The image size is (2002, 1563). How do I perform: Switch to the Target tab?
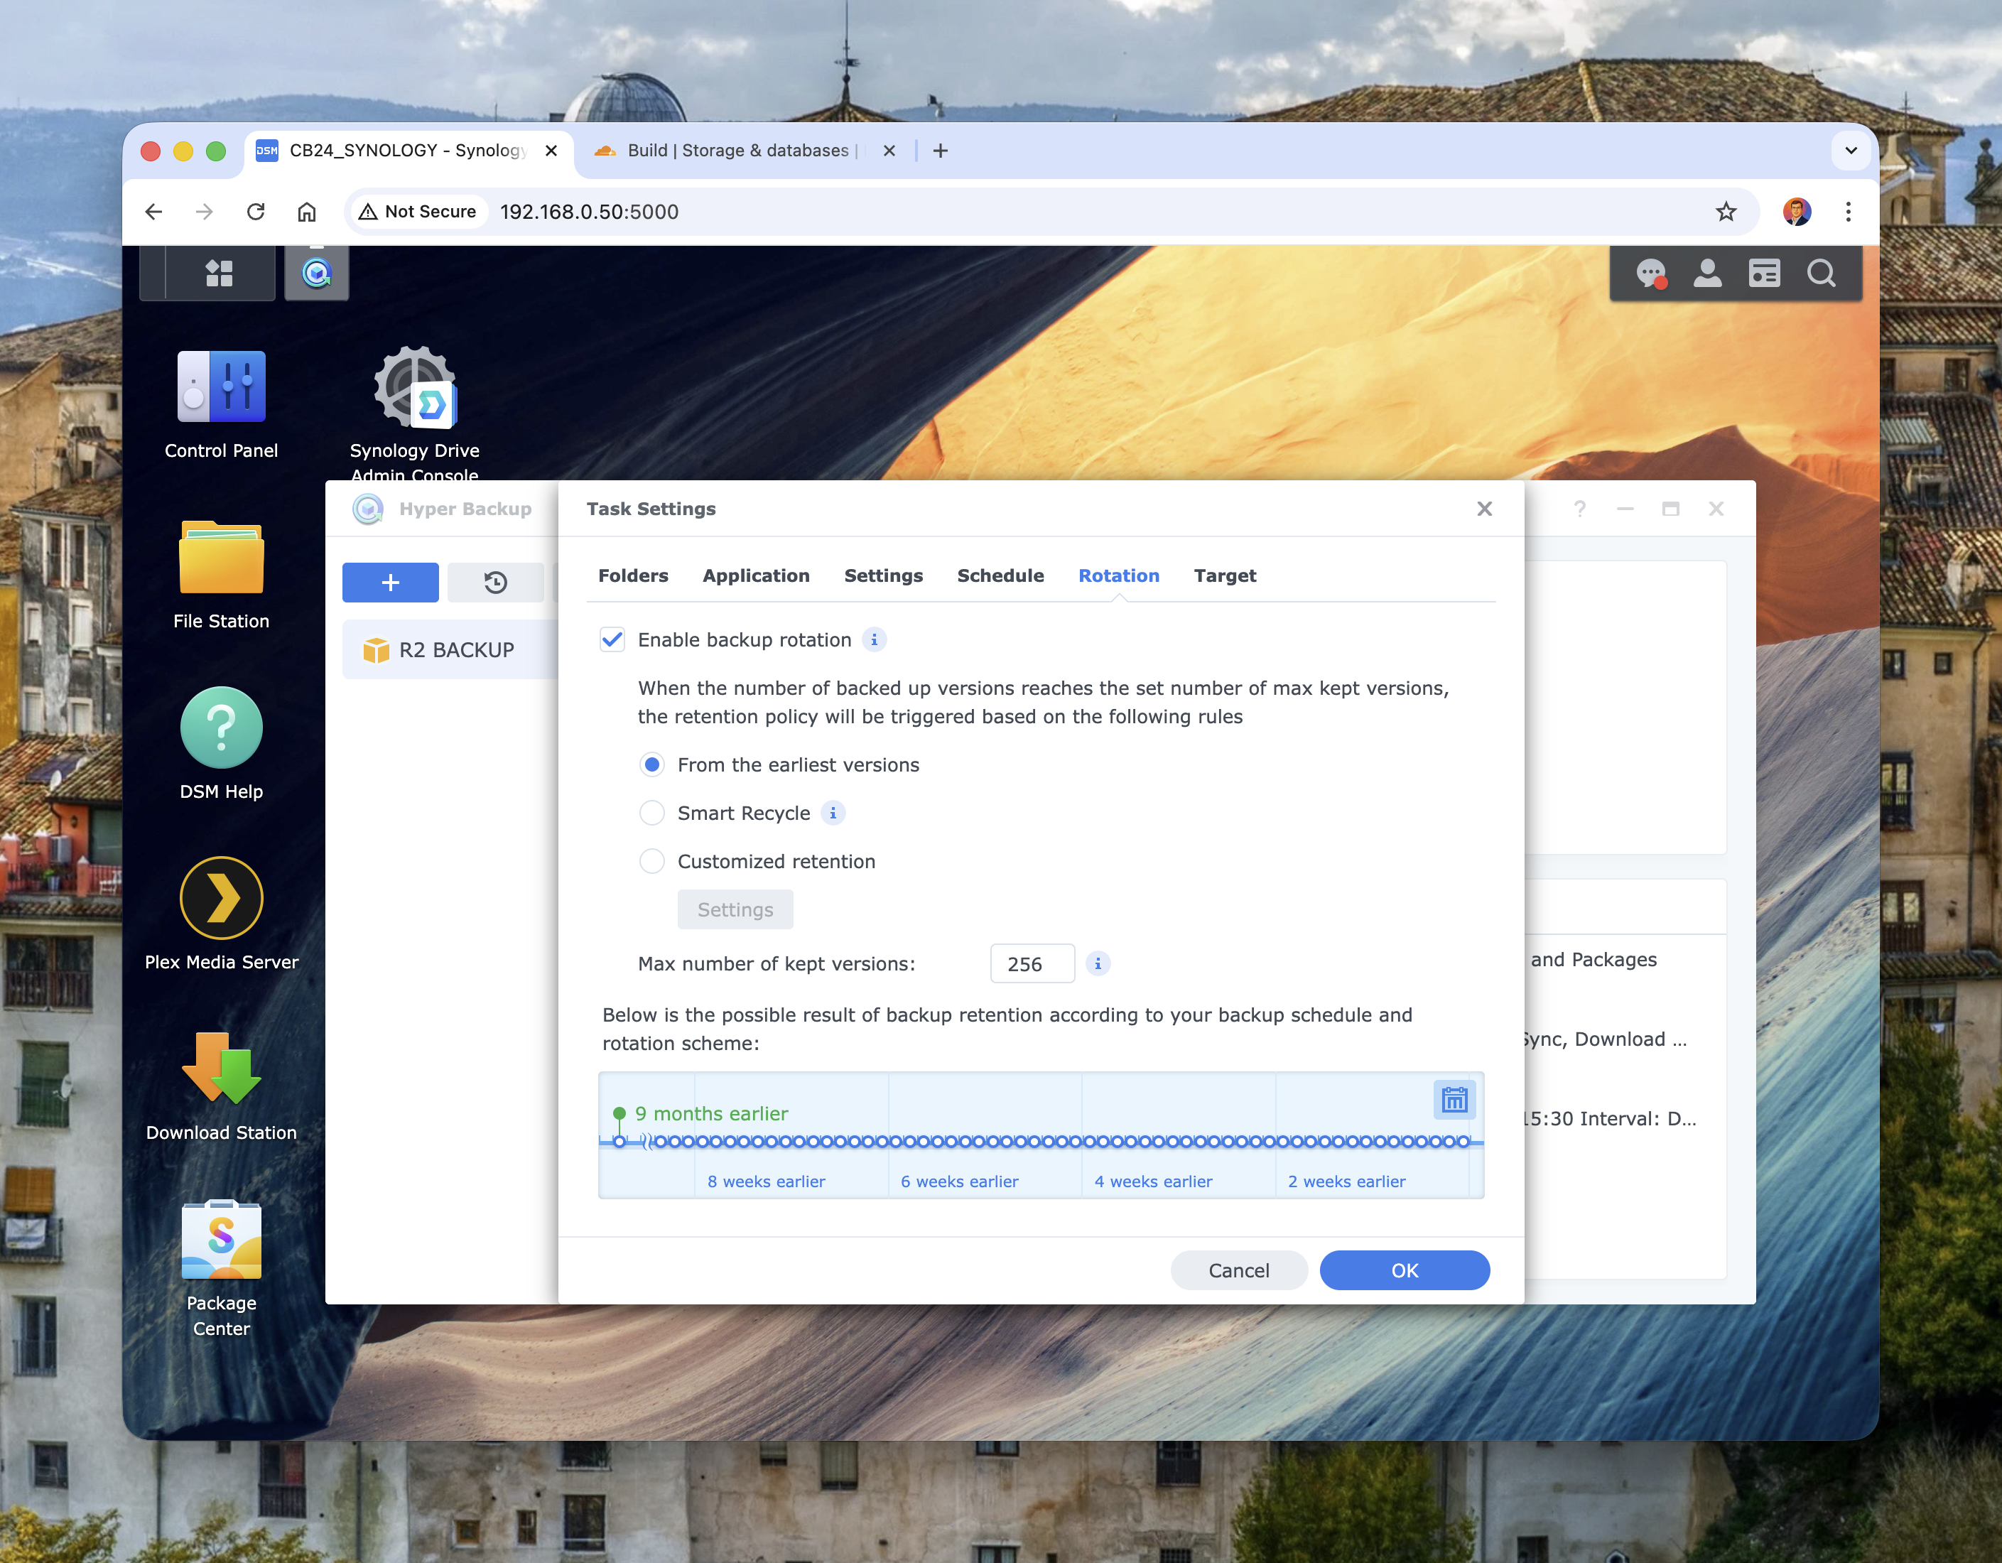(x=1224, y=575)
